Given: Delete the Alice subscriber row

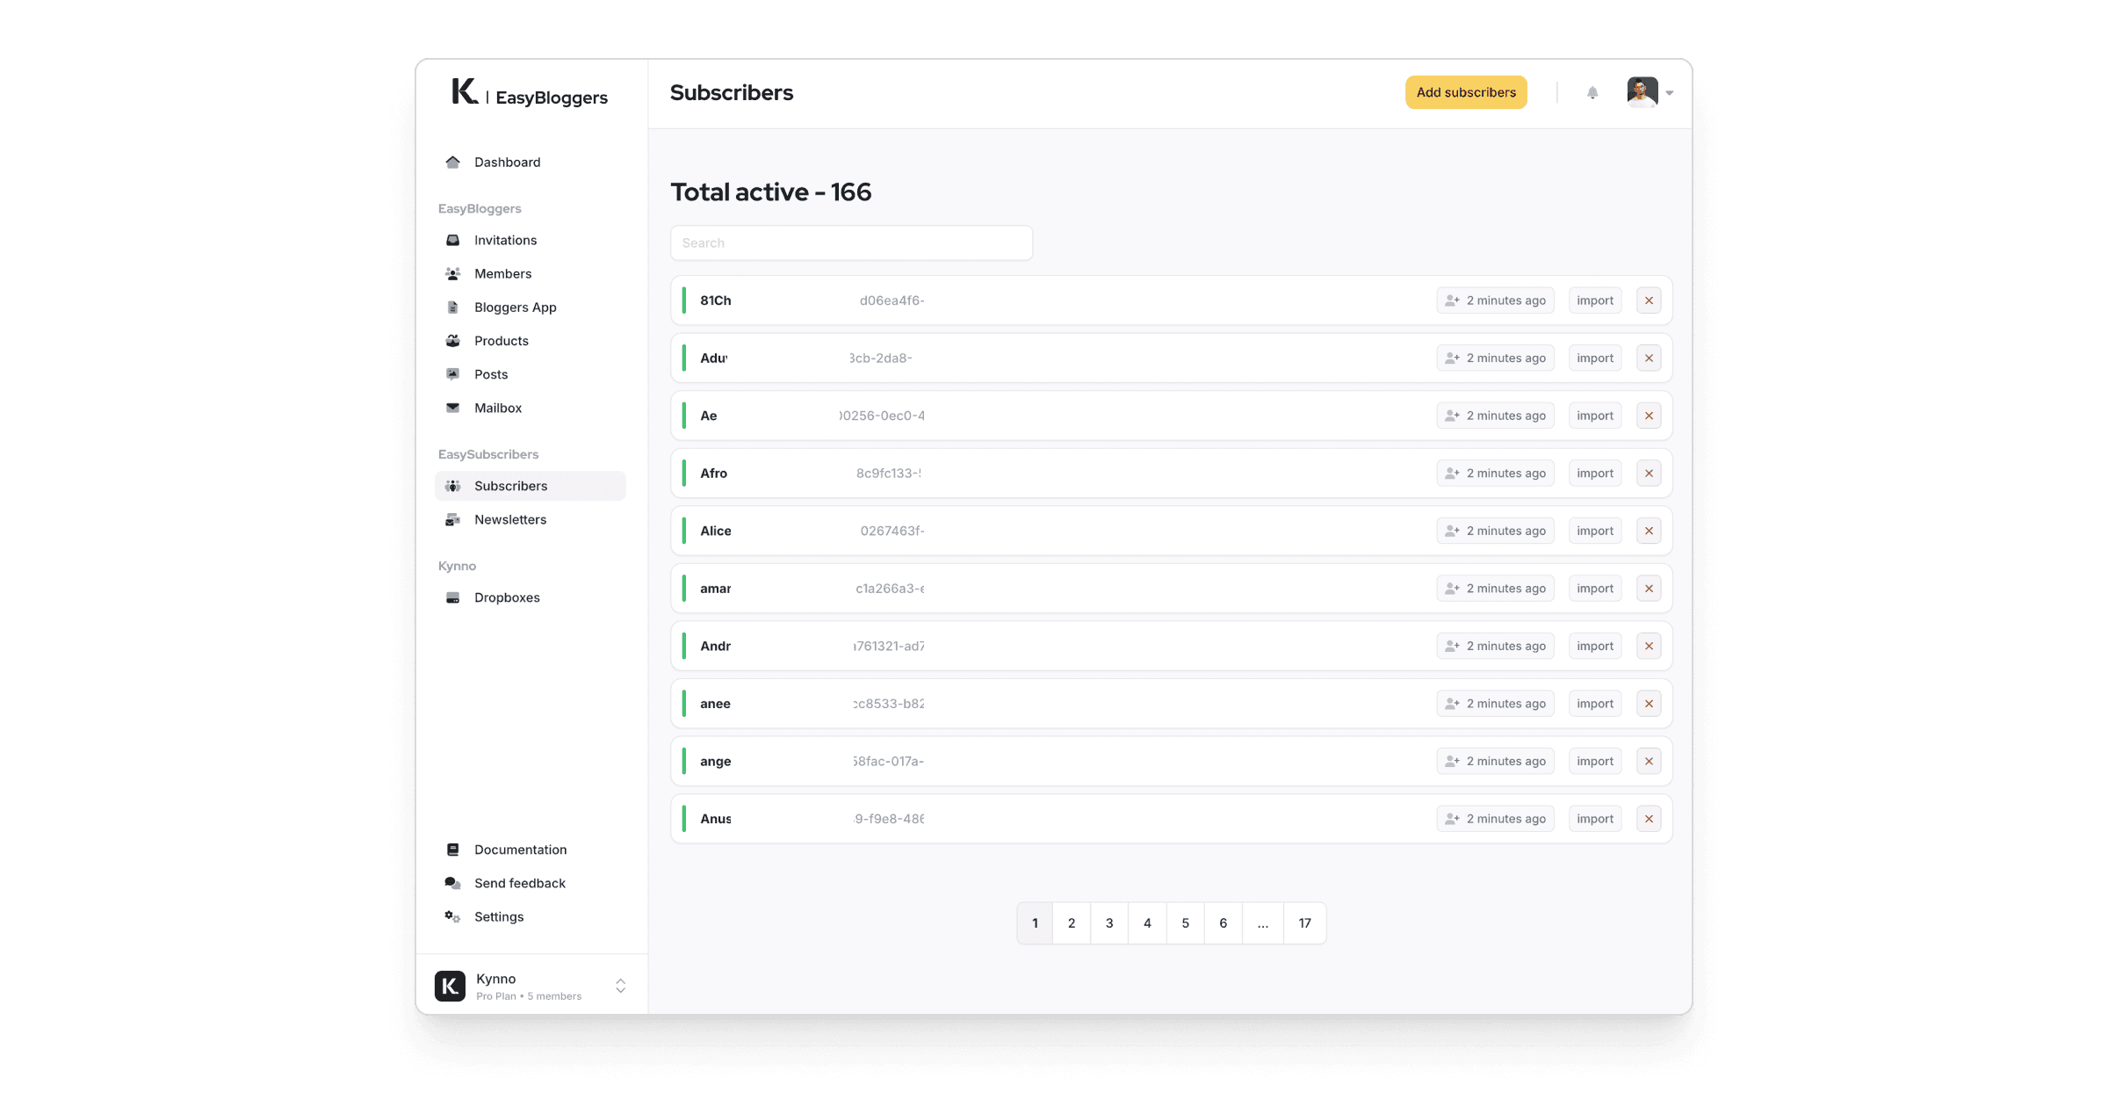Looking at the screenshot, I should pos(1649,531).
